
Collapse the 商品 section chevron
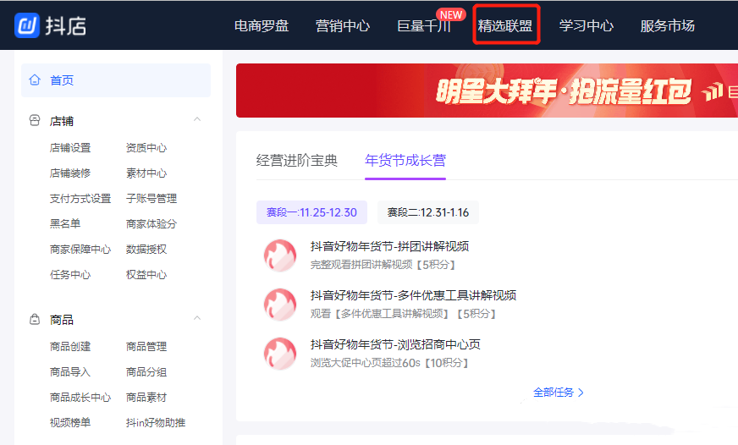pos(197,318)
